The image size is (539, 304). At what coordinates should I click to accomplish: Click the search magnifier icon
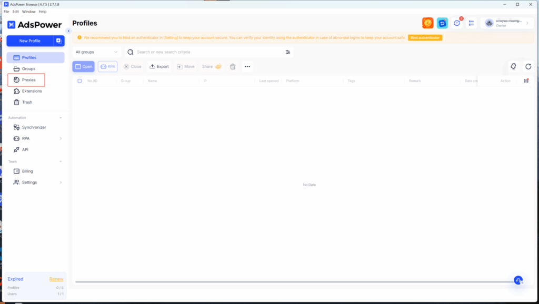click(x=131, y=52)
